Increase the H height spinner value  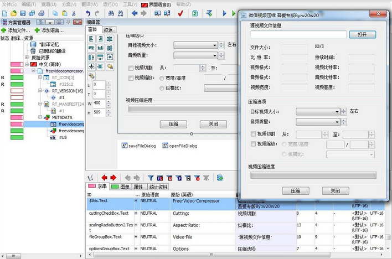pyautogui.click(x=109, y=111)
